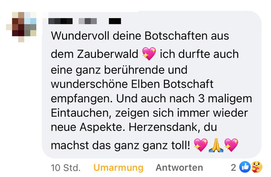271x177 pixels.
Task: Click the commenter's redacted first name
Action: tap(60, 21)
